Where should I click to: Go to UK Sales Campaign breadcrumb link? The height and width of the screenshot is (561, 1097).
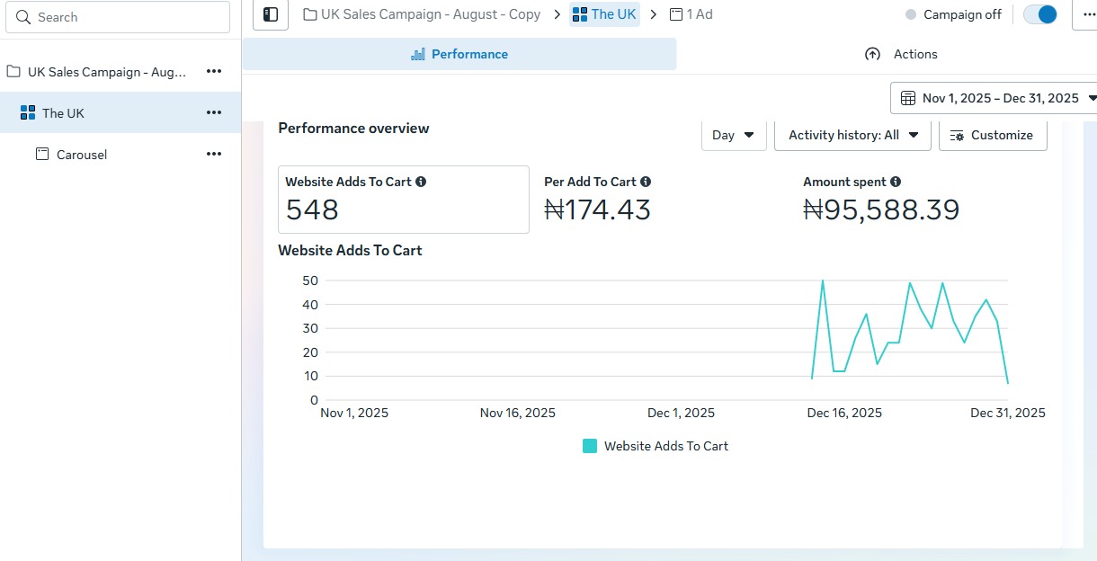pyautogui.click(x=422, y=14)
